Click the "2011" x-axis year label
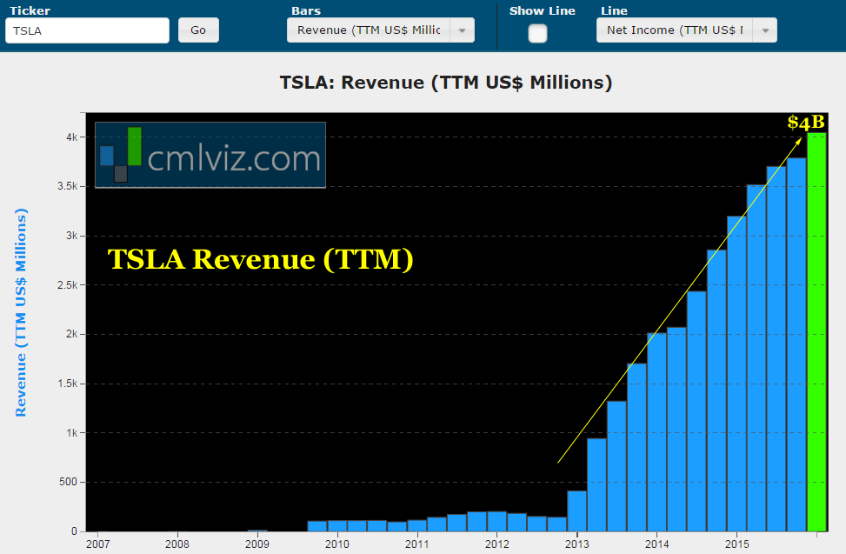Viewport: 846px width, 554px height. pos(416,544)
